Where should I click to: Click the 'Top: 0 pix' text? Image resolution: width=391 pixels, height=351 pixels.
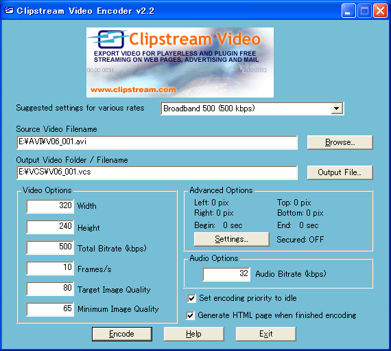coord(294,203)
